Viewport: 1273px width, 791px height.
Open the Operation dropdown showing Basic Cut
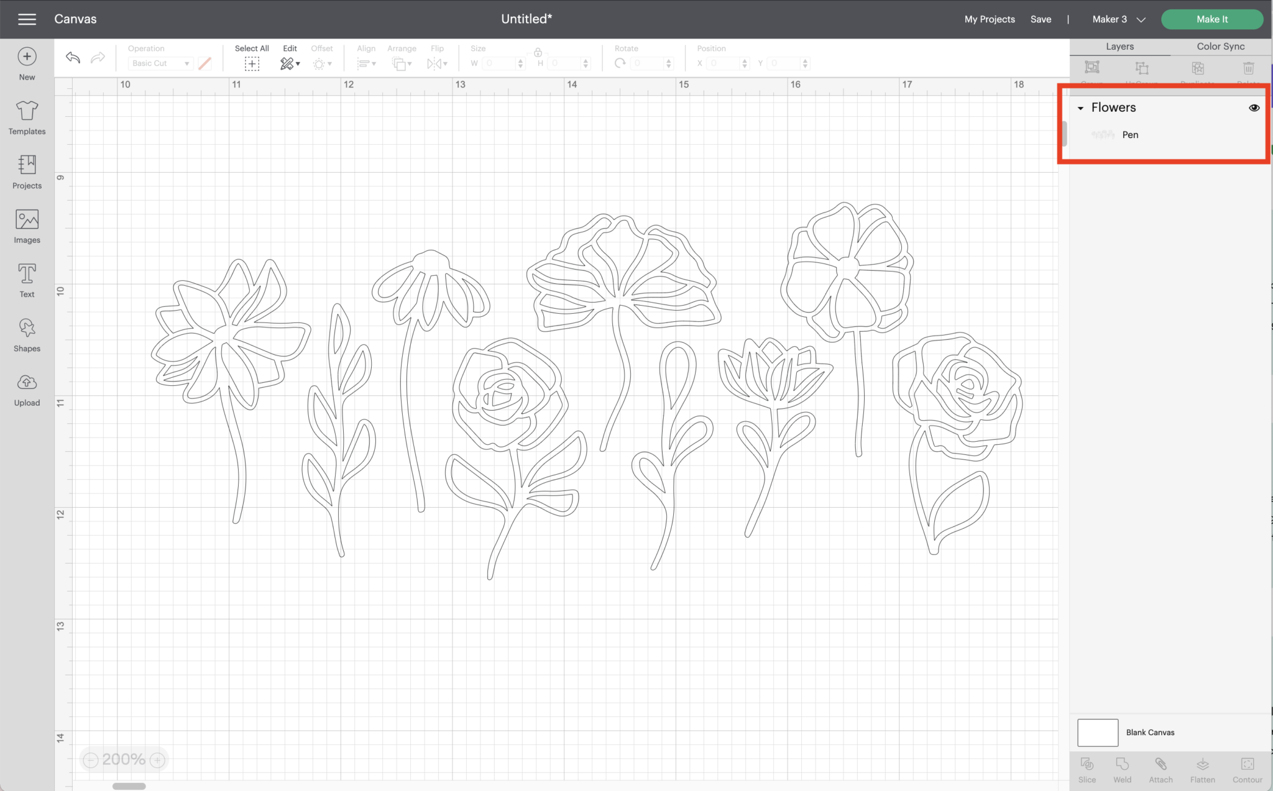point(160,63)
